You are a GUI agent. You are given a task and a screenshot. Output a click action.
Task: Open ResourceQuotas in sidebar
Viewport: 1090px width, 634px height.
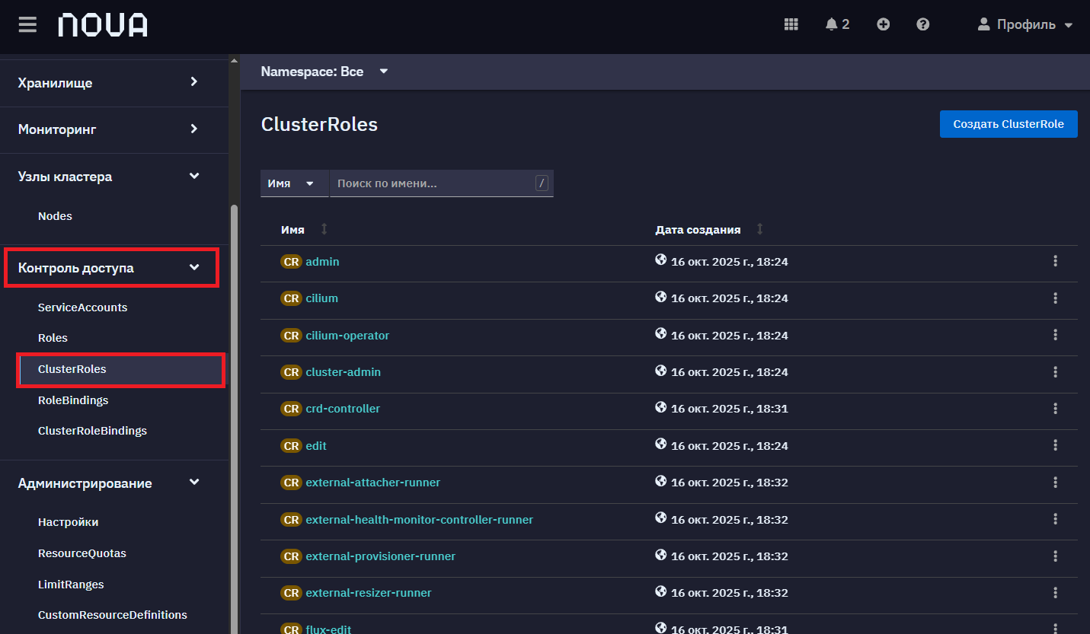click(82, 553)
